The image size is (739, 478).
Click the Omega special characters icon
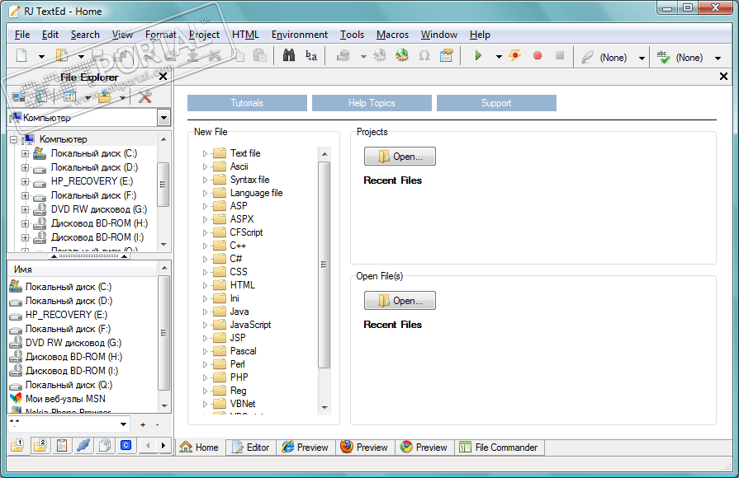424,56
